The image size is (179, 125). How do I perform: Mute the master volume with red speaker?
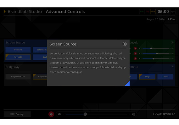tap(51, 114)
